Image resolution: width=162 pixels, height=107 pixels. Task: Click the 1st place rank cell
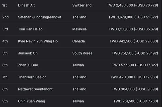coord(5,5)
